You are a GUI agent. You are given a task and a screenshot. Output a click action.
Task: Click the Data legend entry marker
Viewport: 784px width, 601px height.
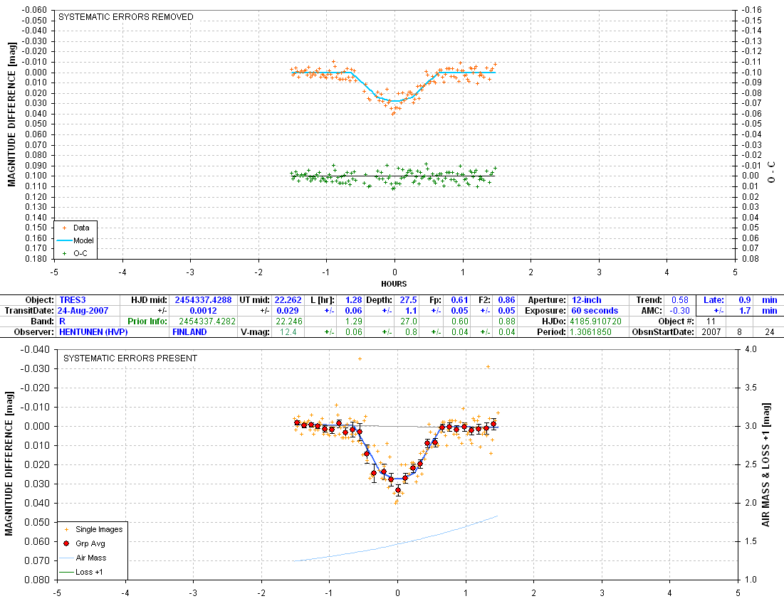pyautogui.click(x=66, y=228)
